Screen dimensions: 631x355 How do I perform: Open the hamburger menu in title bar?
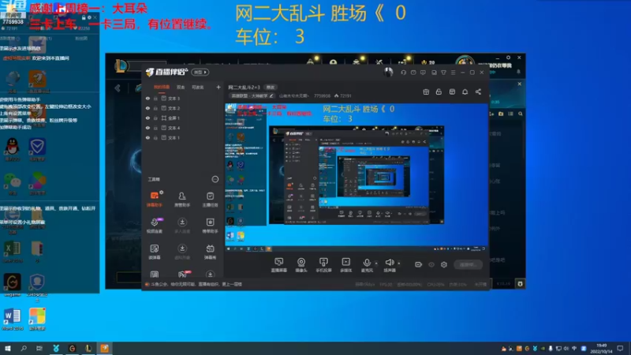coord(453,73)
